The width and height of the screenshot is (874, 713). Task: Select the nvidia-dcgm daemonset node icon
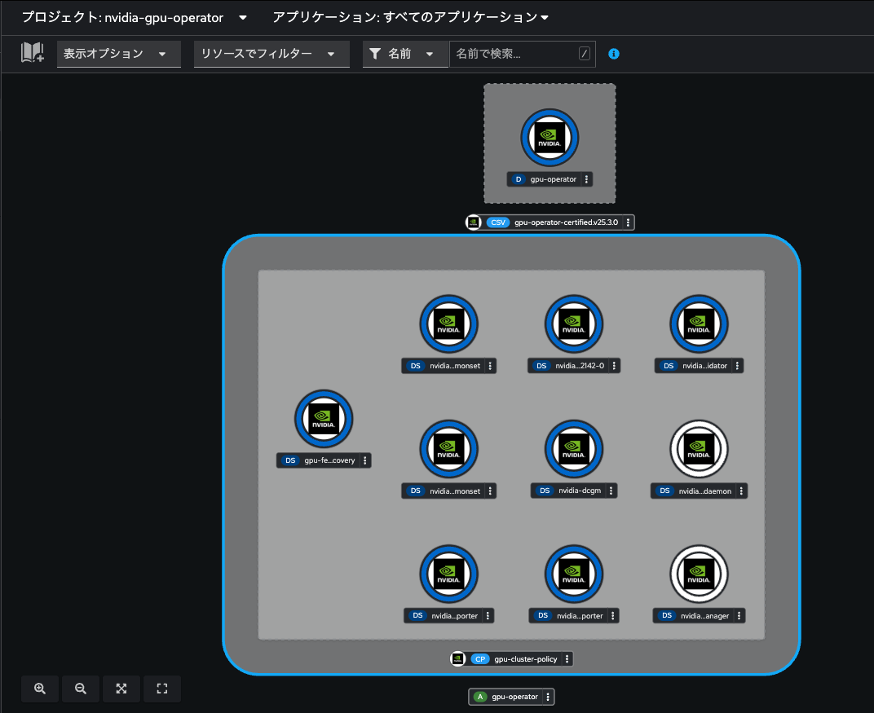tap(574, 449)
